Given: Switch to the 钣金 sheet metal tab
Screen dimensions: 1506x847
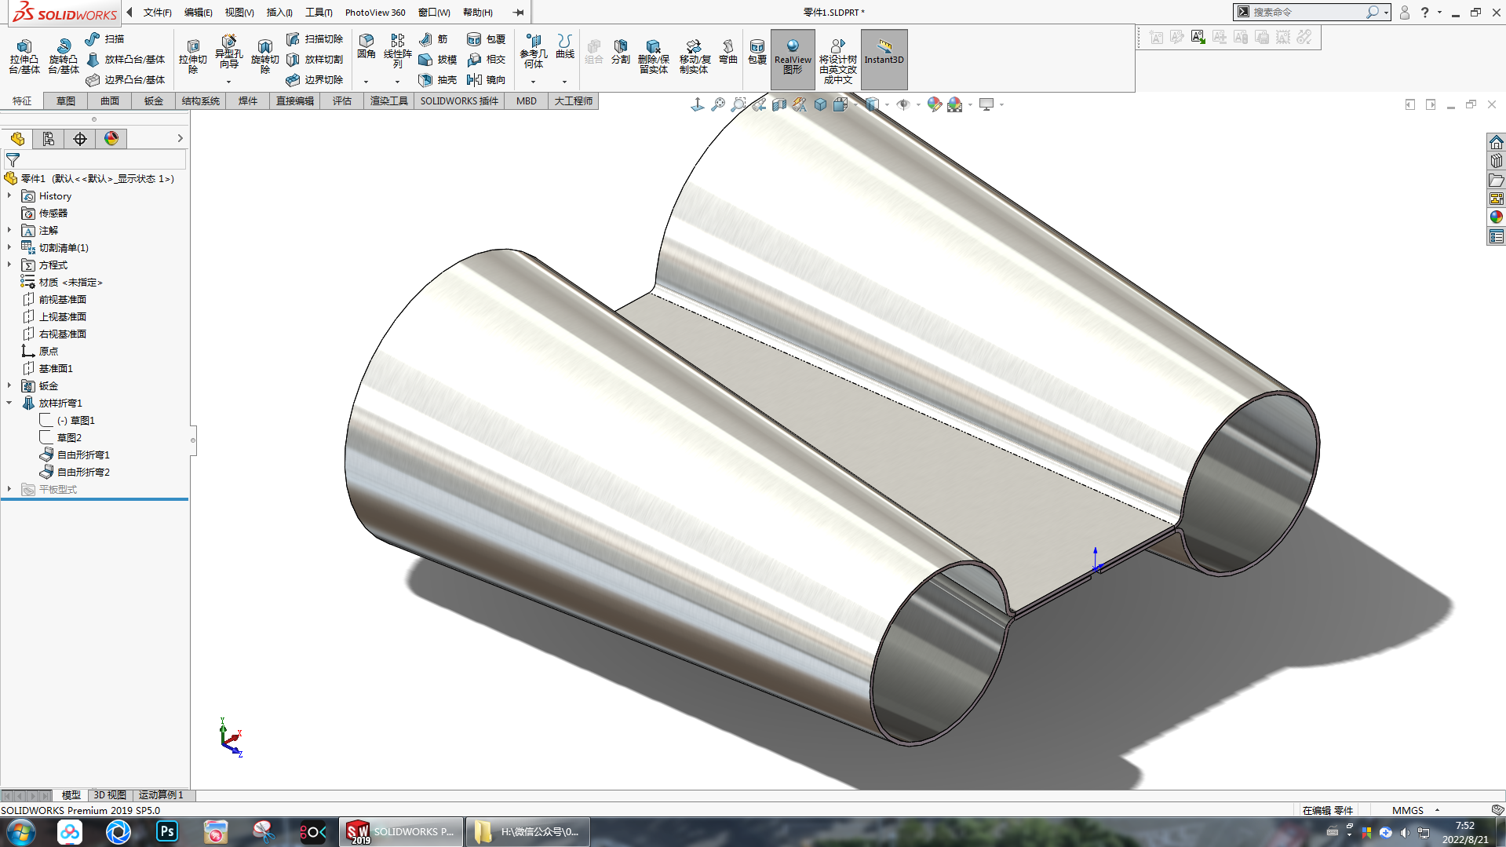Looking at the screenshot, I should tap(154, 101).
